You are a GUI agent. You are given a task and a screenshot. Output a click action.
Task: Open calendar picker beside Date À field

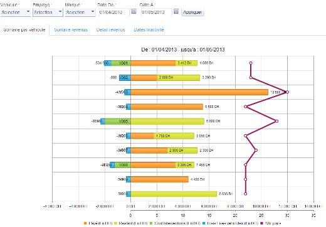coord(176,11)
